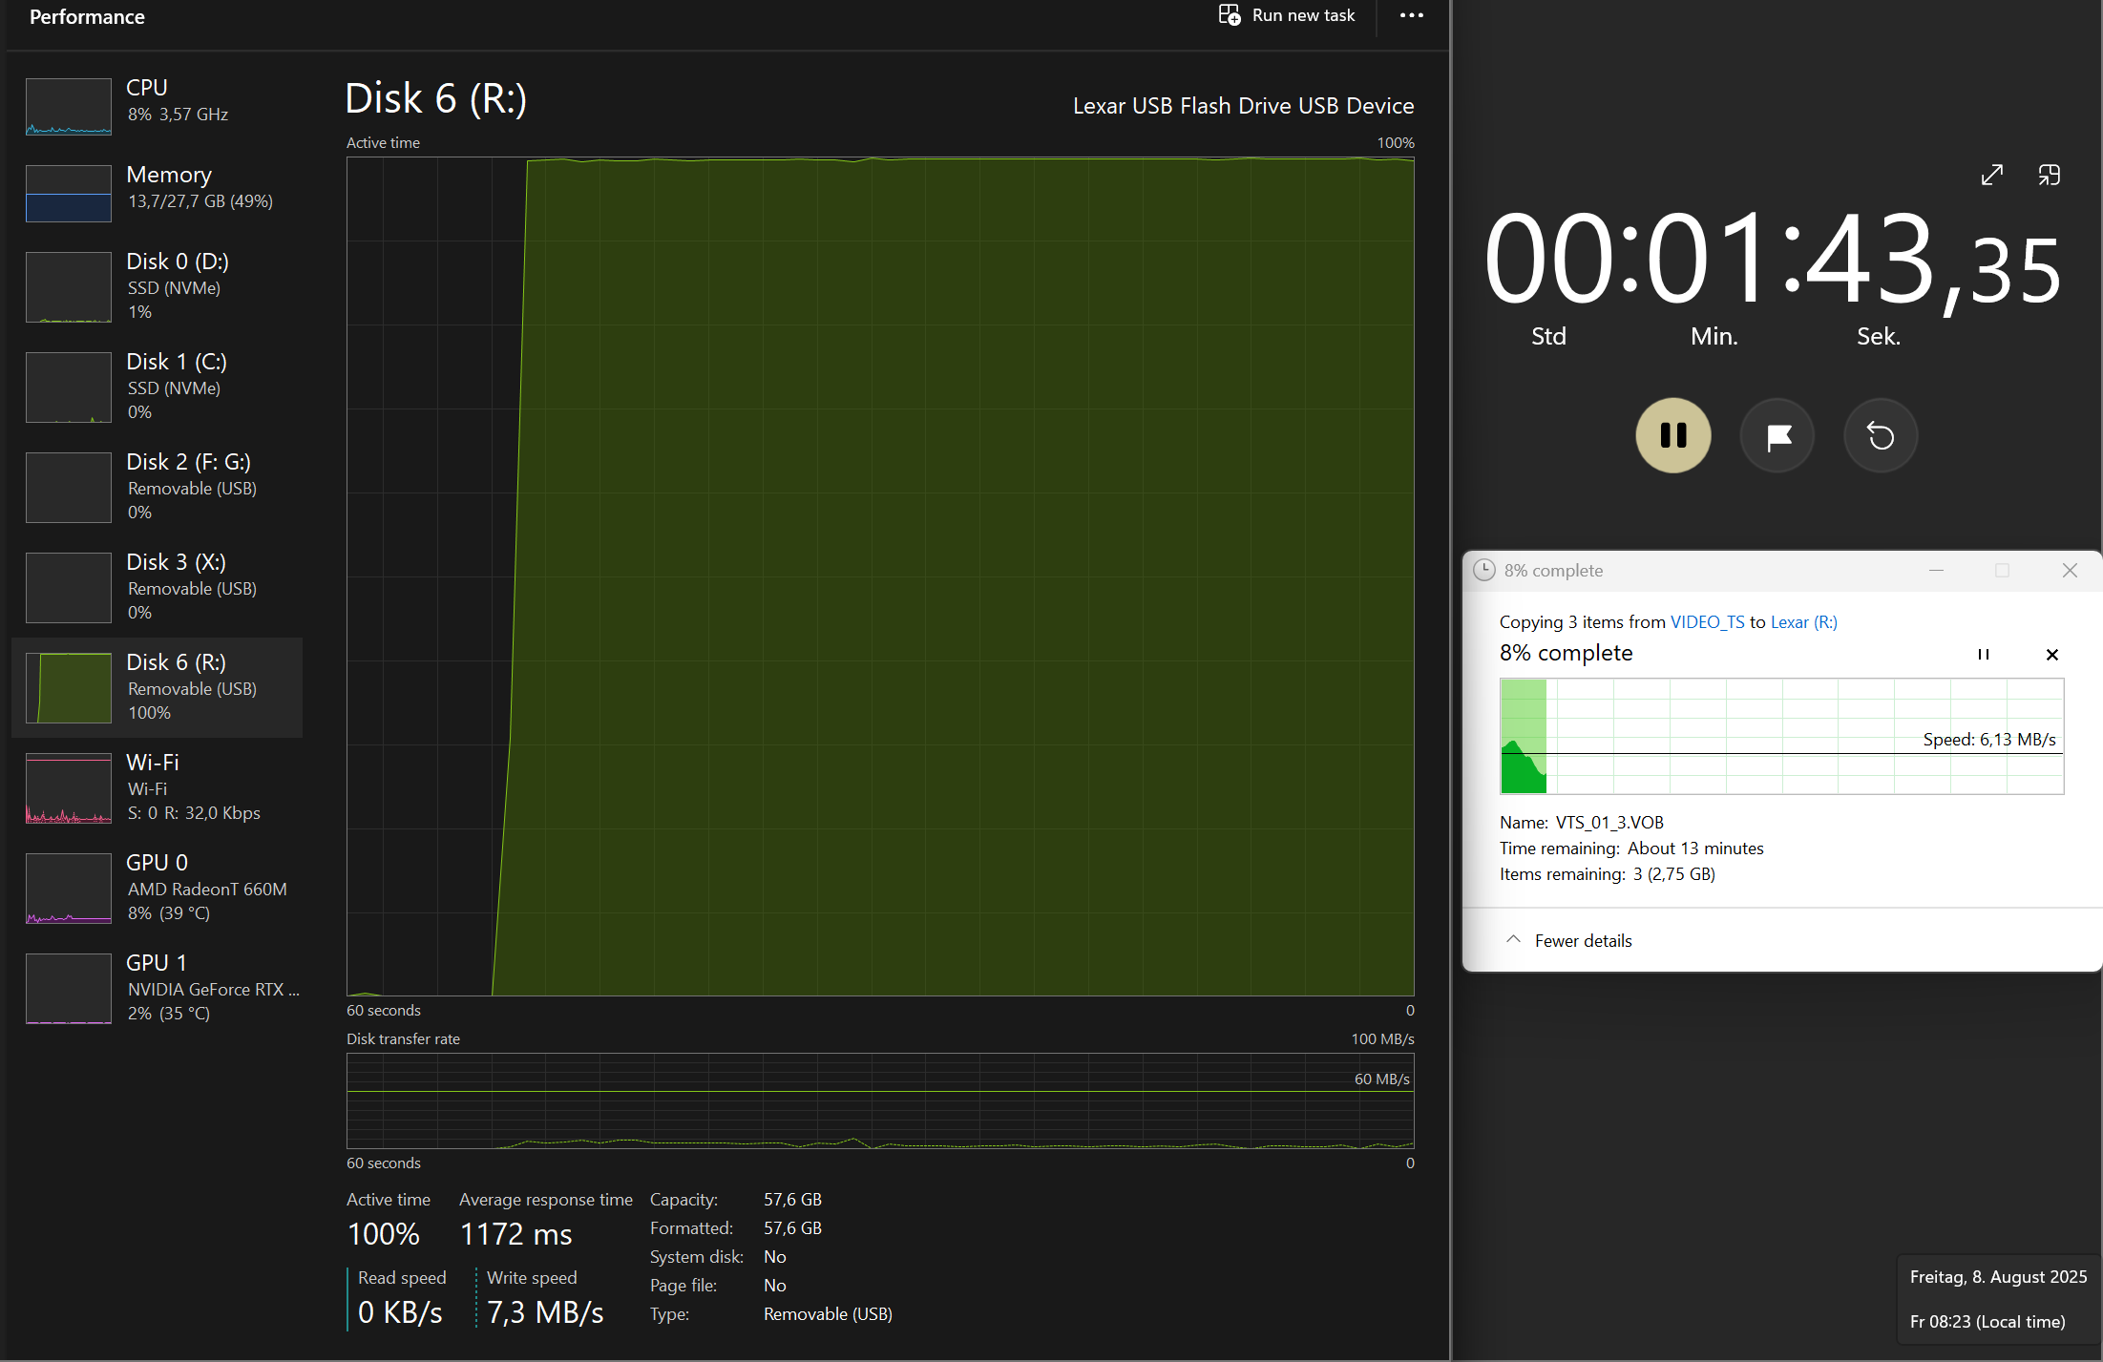This screenshot has width=2103, height=1362.
Task: Switch to the Wi-Fi performance view
Action: (158, 786)
